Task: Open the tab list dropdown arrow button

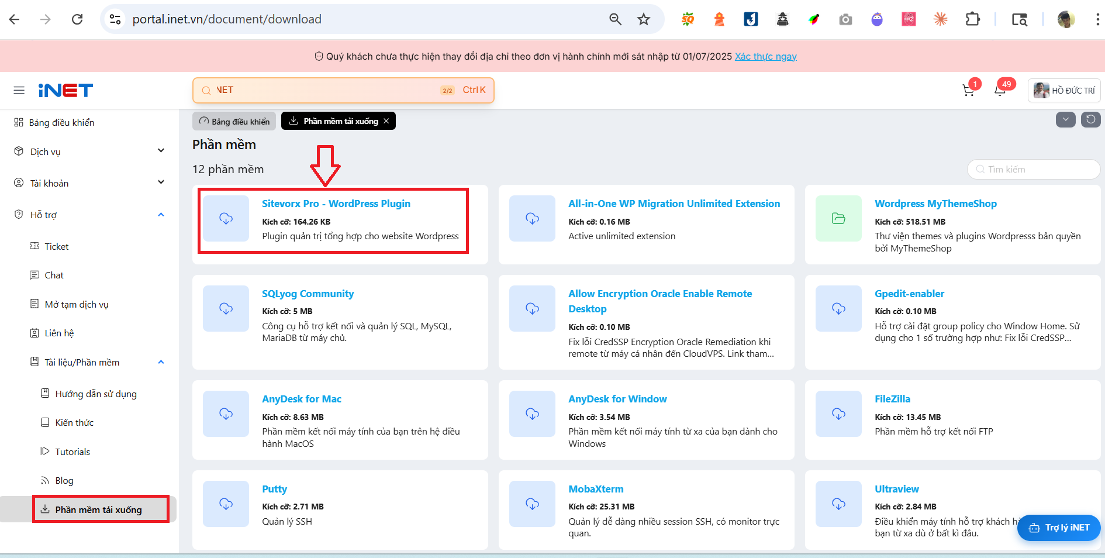Action: 1065,120
